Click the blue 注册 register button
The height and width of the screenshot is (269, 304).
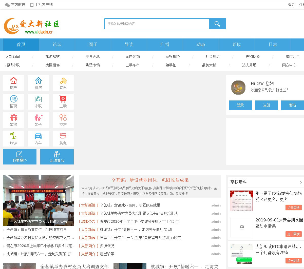pos(266,105)
